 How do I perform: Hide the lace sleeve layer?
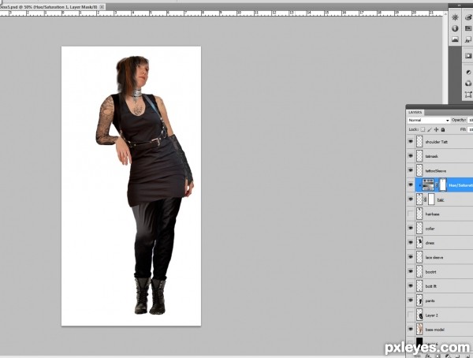(x=411, y=257)
